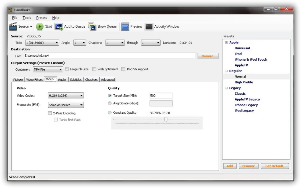Image resolution: width=301 pixels, height=188 pixels.
Task: Open the Angle dropdown
Action: 80,43
